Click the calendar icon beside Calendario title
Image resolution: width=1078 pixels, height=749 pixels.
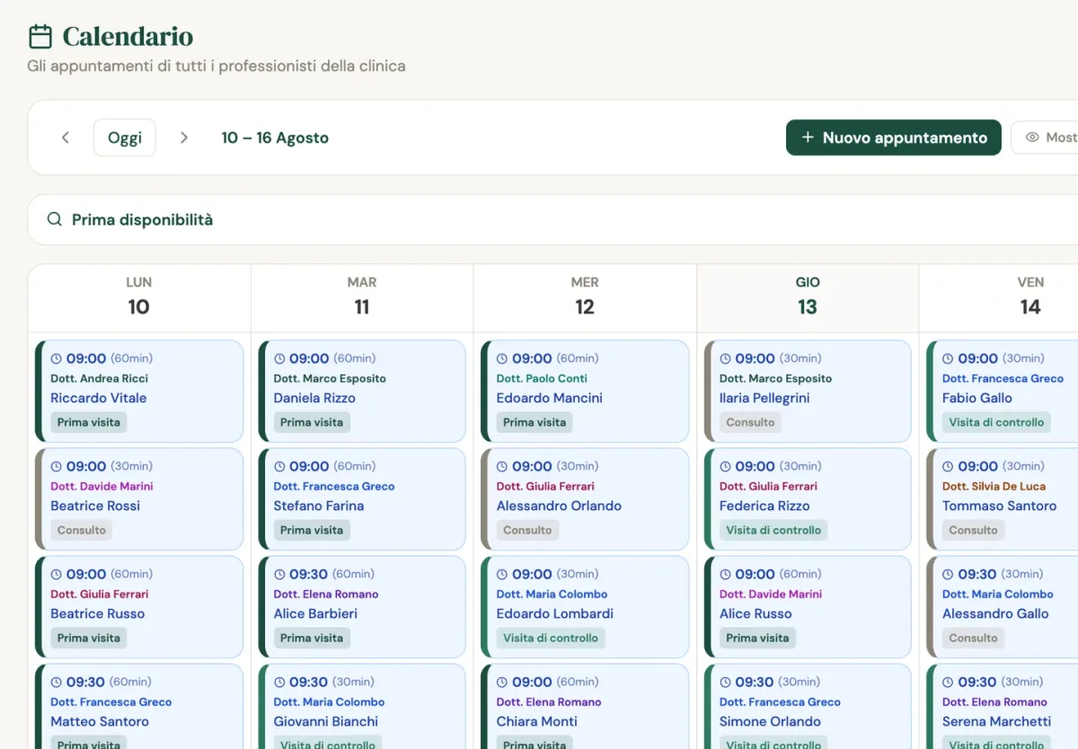tap(40, 37)
